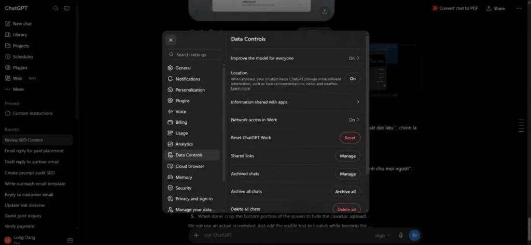
Task: Expand Network access in Work setting
Action: (x=295, y=120)
